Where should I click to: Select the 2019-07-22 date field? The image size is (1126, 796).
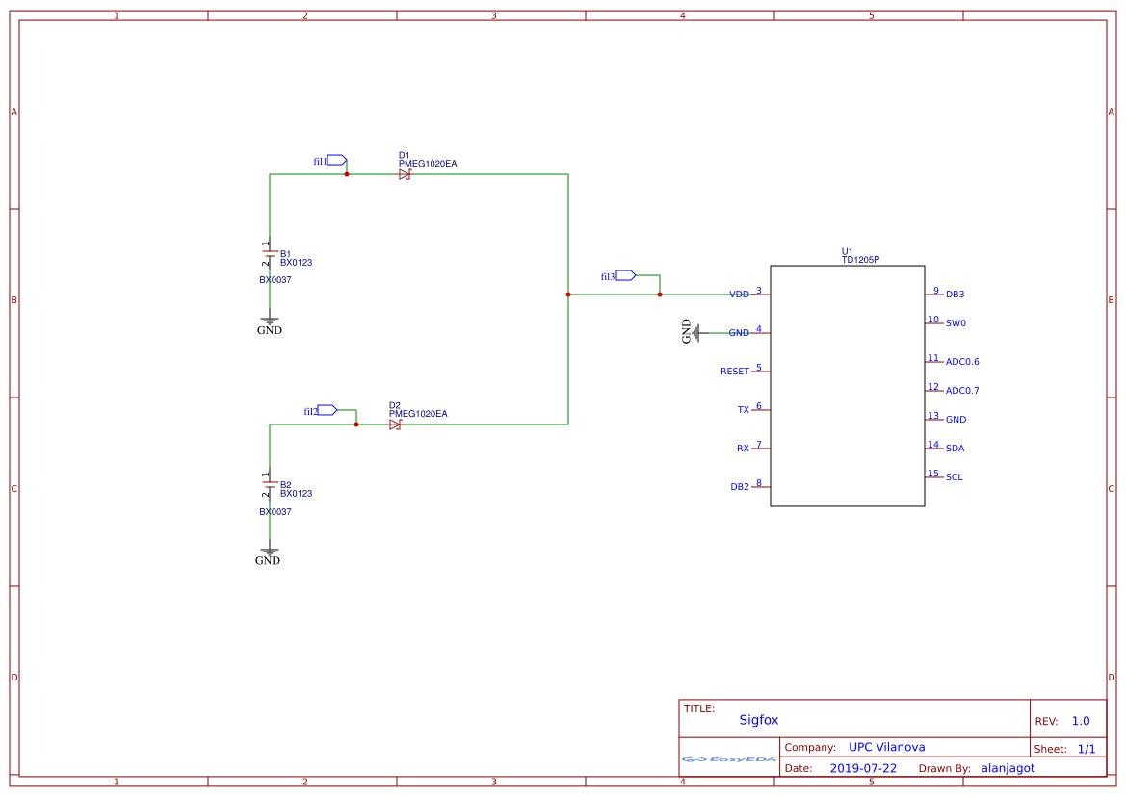pos(862,768)
